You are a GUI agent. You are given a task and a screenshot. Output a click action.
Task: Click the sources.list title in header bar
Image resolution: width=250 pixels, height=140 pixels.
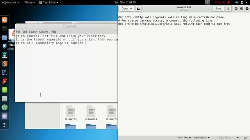pyautogui.click(x=184, y=7)
